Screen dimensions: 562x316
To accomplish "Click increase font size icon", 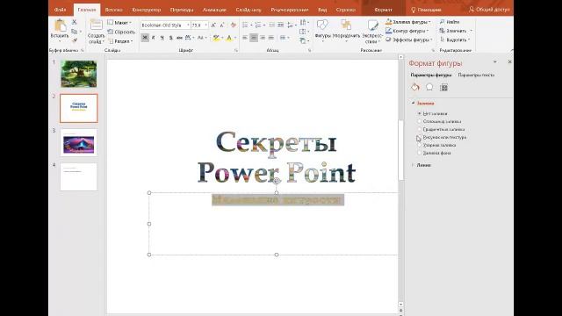I will [213, 25].
